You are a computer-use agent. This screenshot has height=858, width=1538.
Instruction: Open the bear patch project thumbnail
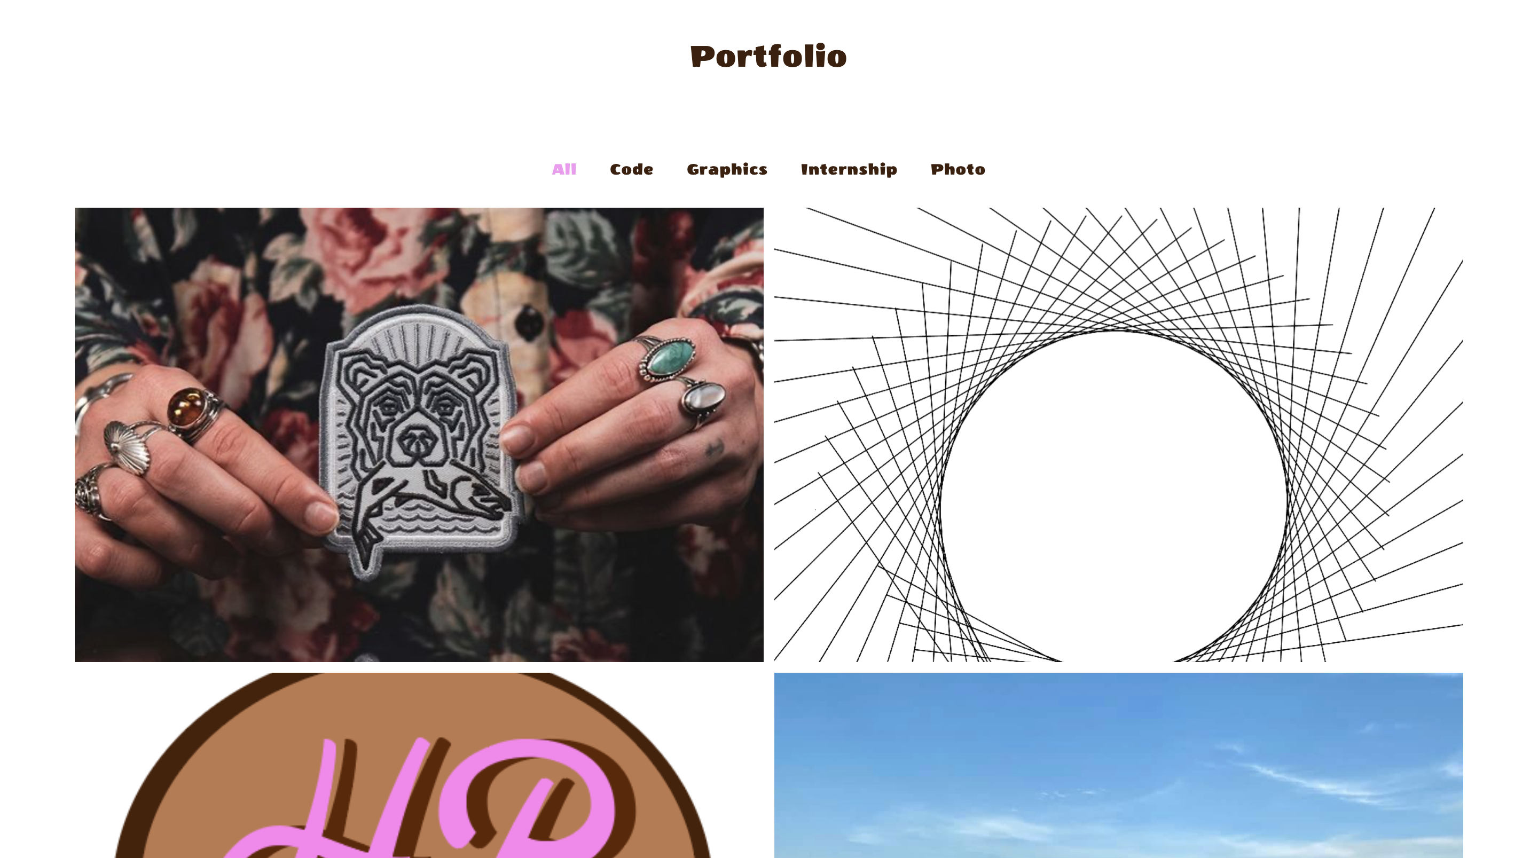coord(419,435)
